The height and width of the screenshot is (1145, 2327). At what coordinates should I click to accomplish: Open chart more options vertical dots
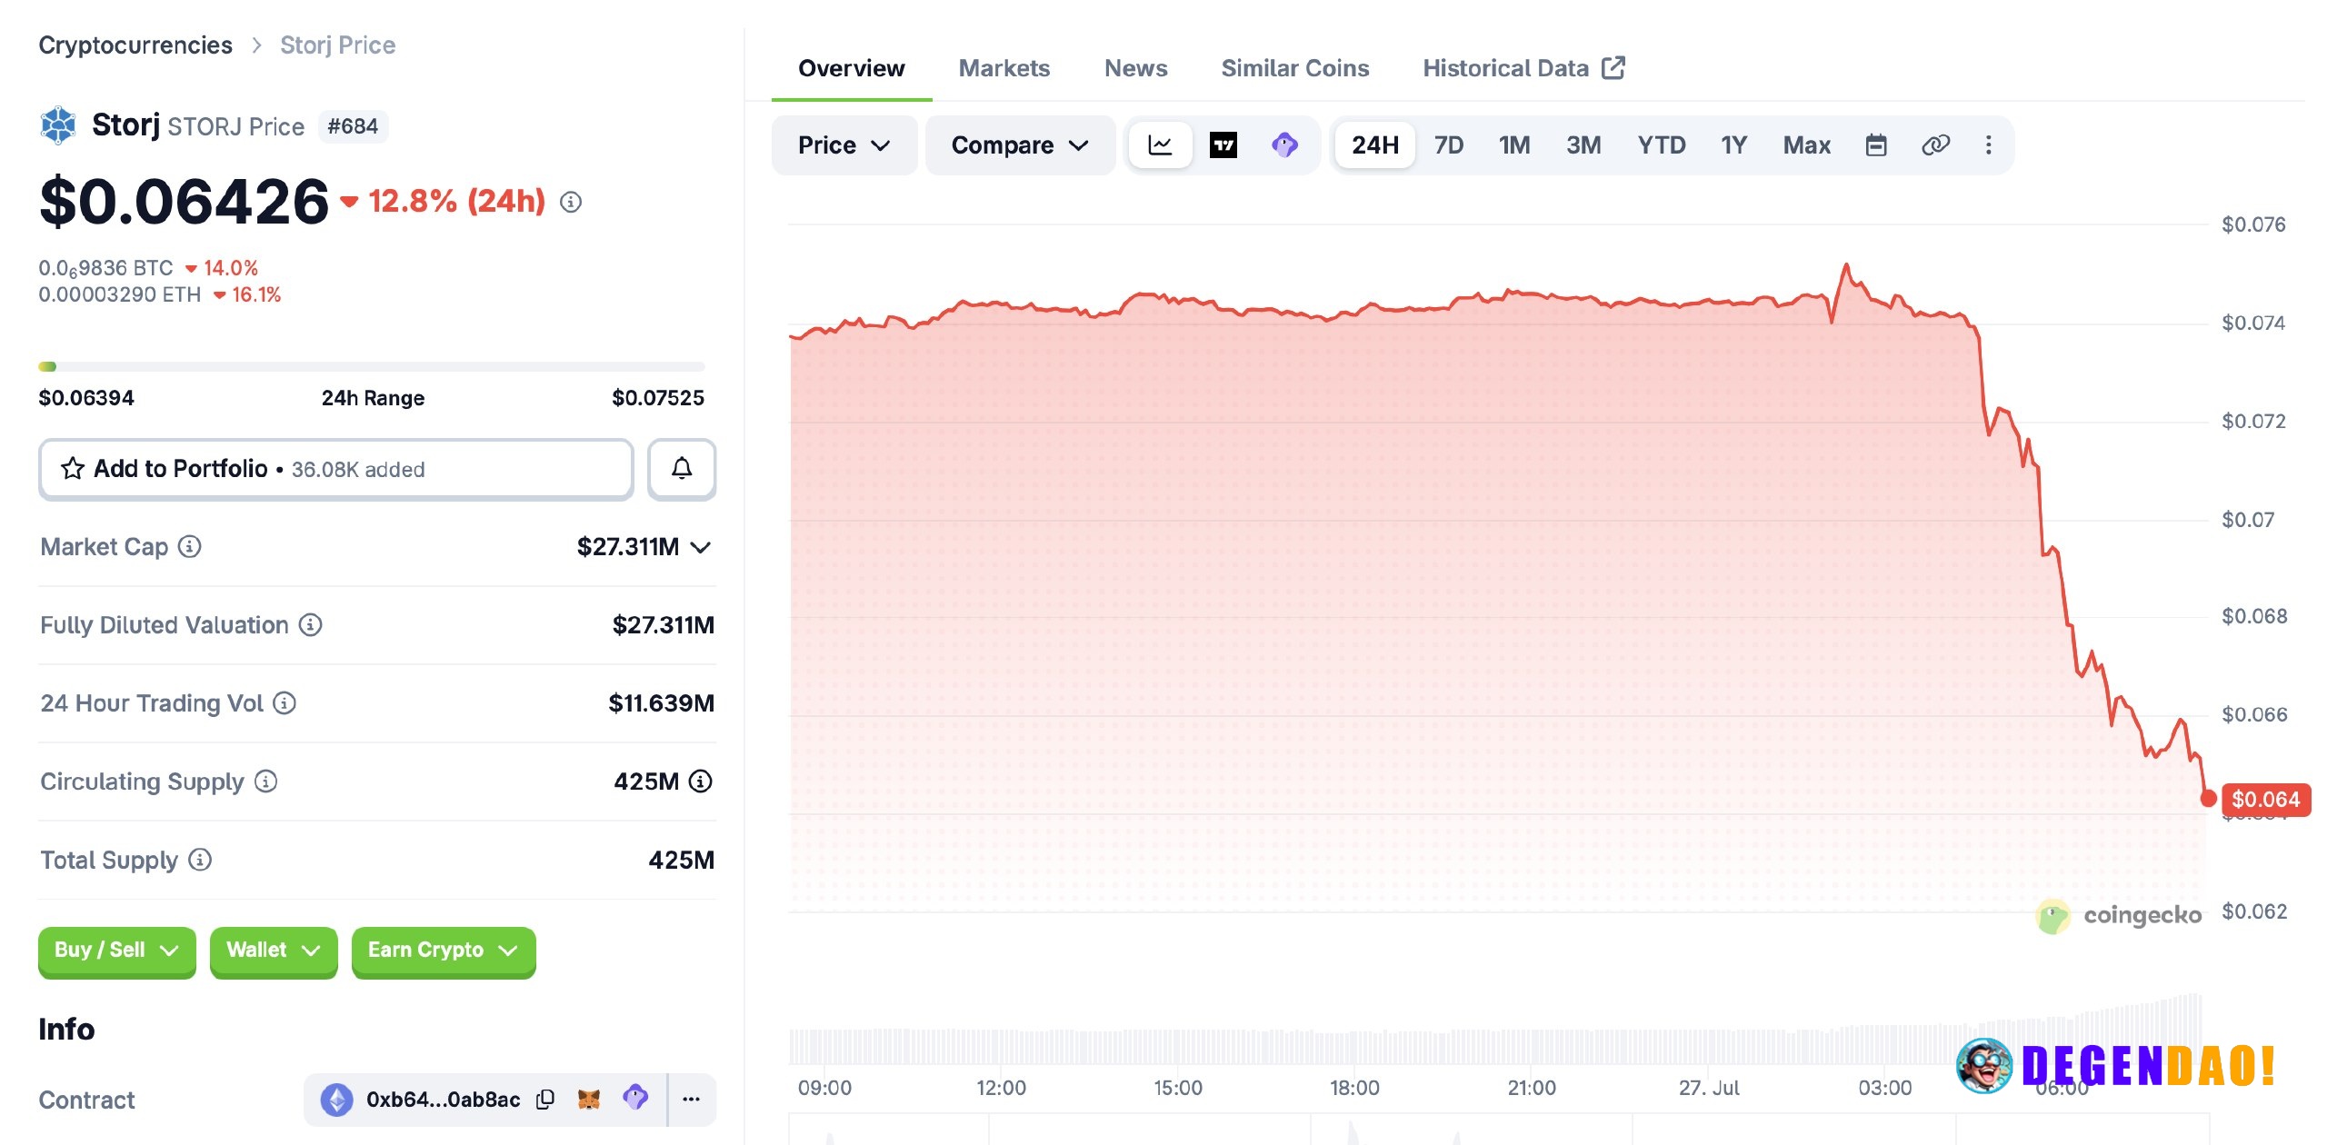1989,145
